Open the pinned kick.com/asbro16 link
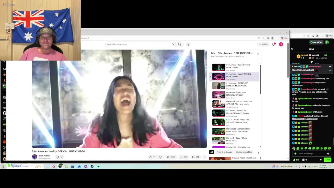The width and height of the screenshot is (334, 188). [303, 70]
